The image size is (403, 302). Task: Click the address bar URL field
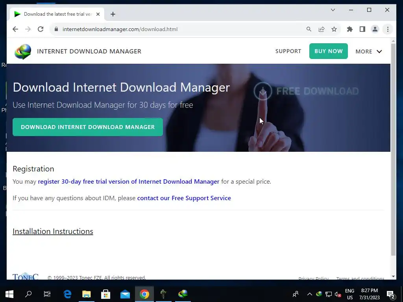point(180,29)
